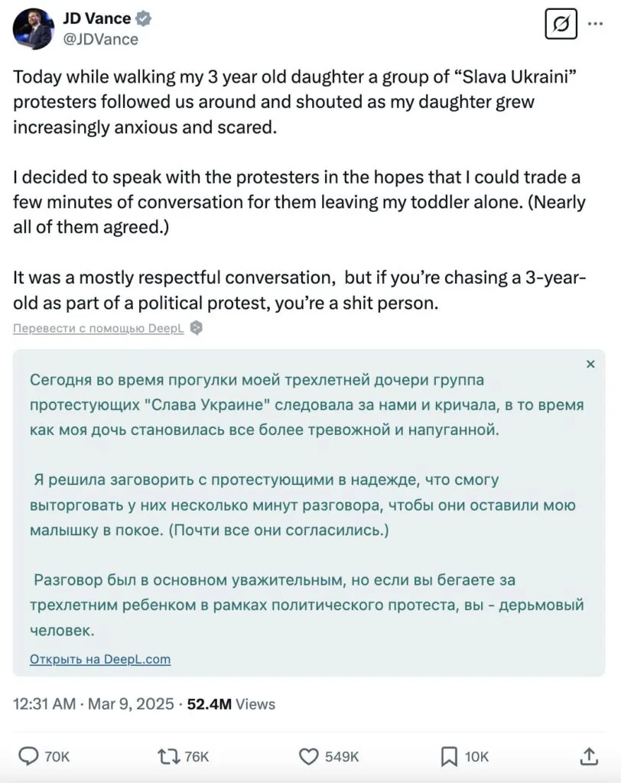Click the Russian translated text block
Image resolution: width=621 pixels, height=783 pixels.
click(x=307, y=505)
